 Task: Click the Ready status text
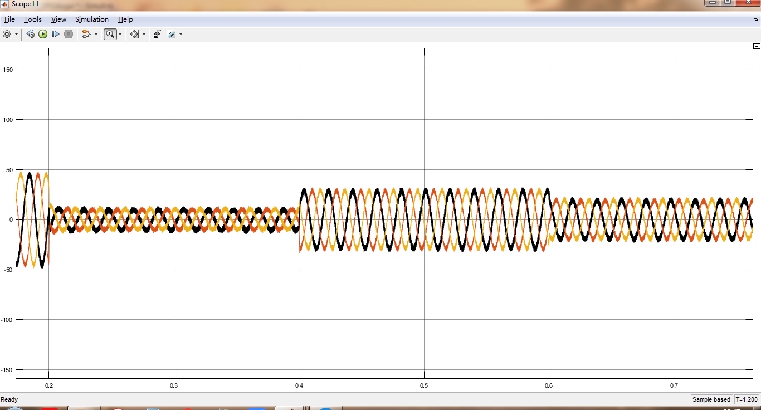tap(9, 399)
